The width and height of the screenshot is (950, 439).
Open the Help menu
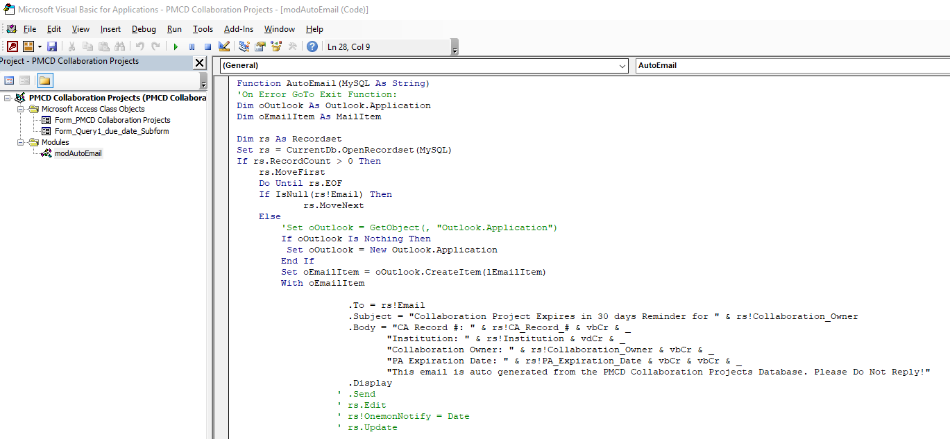click(314, 29)
